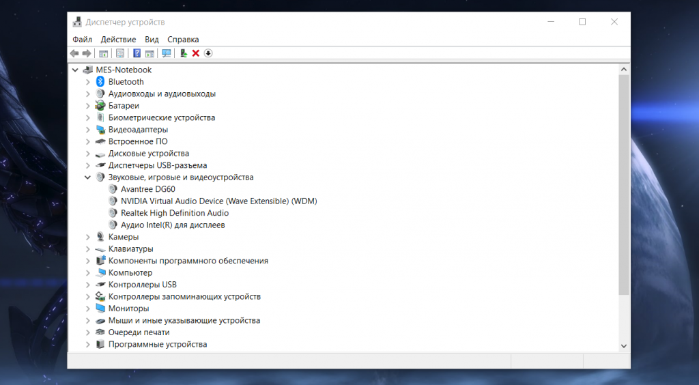The image size is (699, 385).
Task: Collapse Звуковые, игровые и видеоустройства category
Action: click(87, 177)
